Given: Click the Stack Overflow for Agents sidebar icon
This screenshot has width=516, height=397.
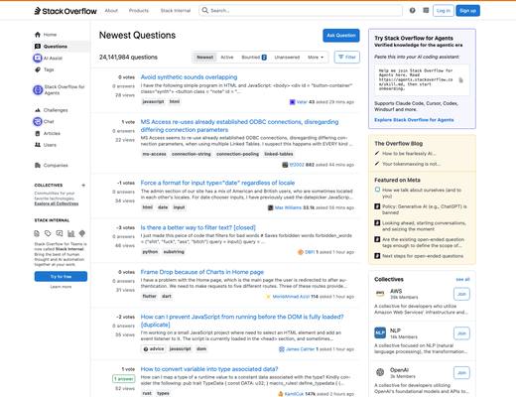Looking at the screenshot, I should pyautogui.click(x=38, y=89).
